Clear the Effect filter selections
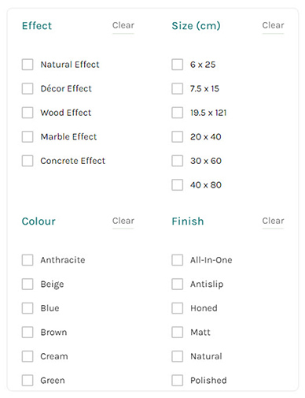Image resolution: width=305 pixels, height=398 pixels. pos(123,25)
